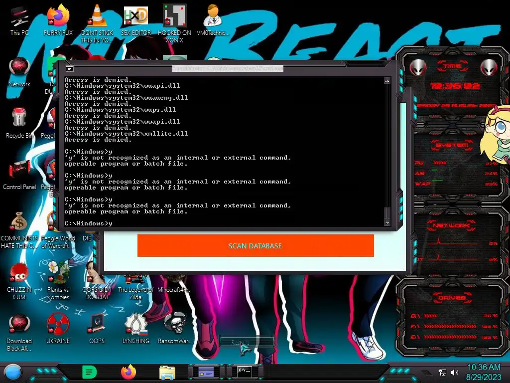The height and width of the screenshot is (383, 510).
Task: Open the SEX EDITOR HxD shortcut
Action: pos(136,21)
